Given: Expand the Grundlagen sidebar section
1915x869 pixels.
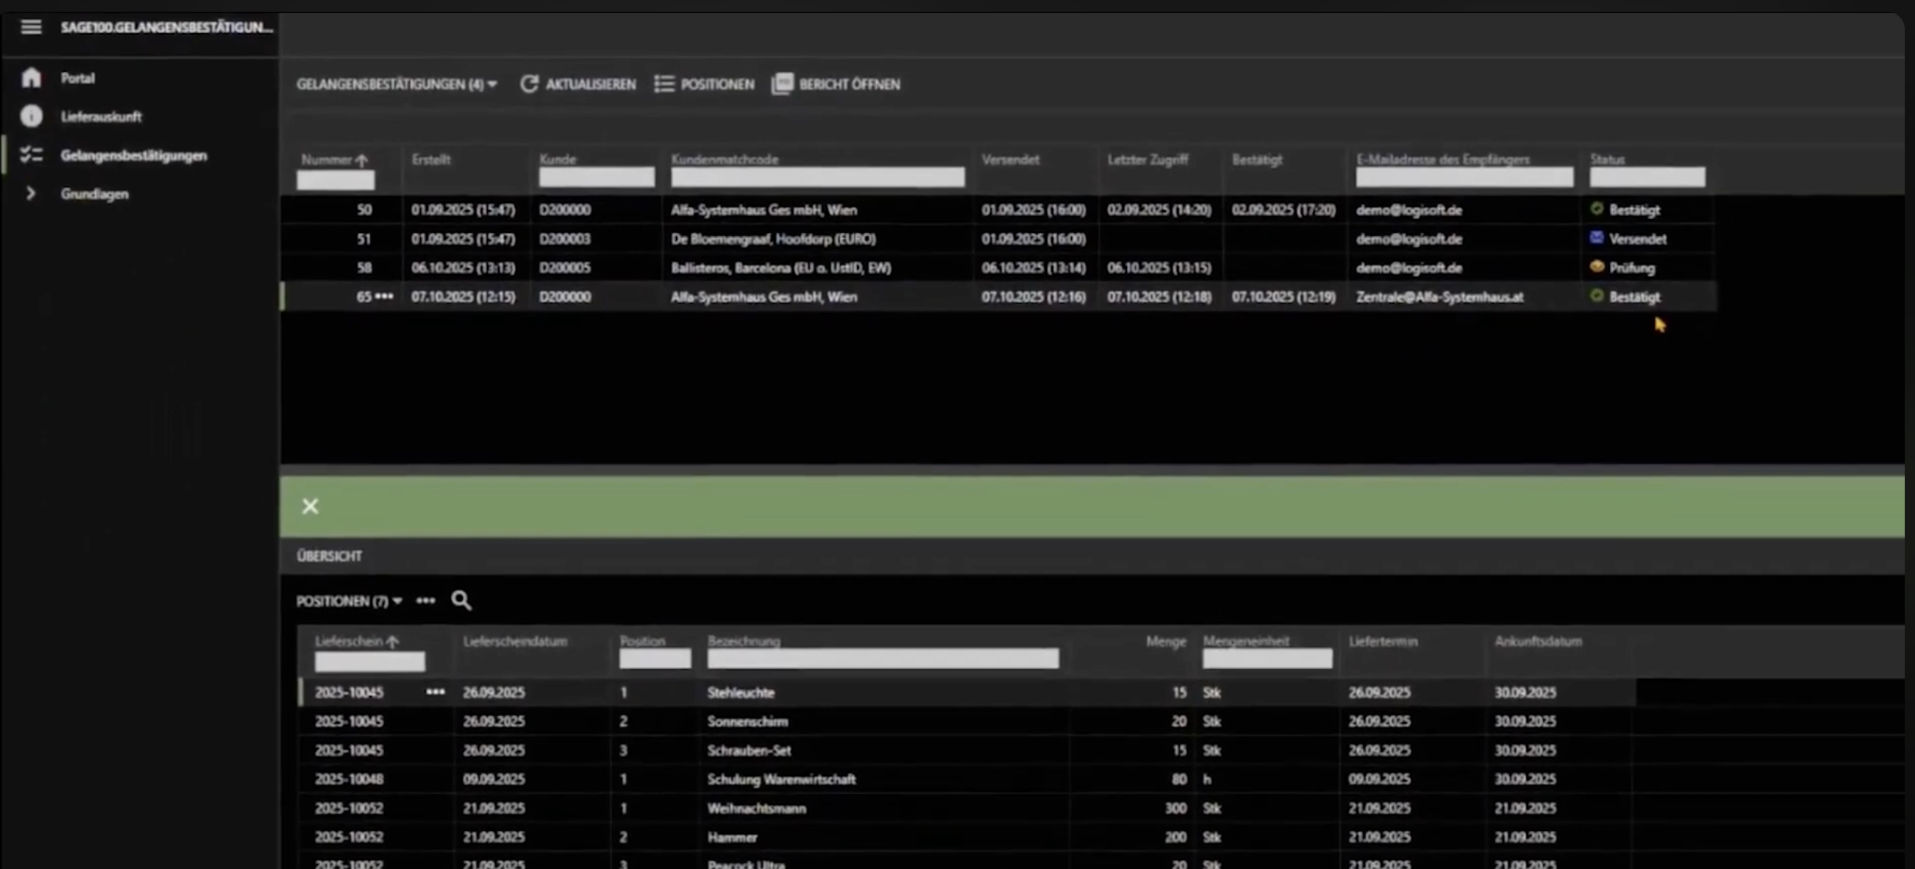Looking at the screenshot, I should point(31,193).
